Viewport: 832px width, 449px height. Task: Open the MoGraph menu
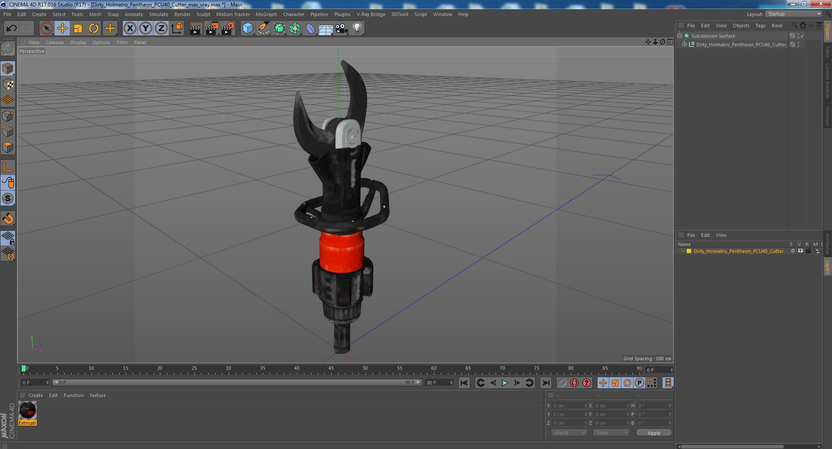tap(266, 14)
